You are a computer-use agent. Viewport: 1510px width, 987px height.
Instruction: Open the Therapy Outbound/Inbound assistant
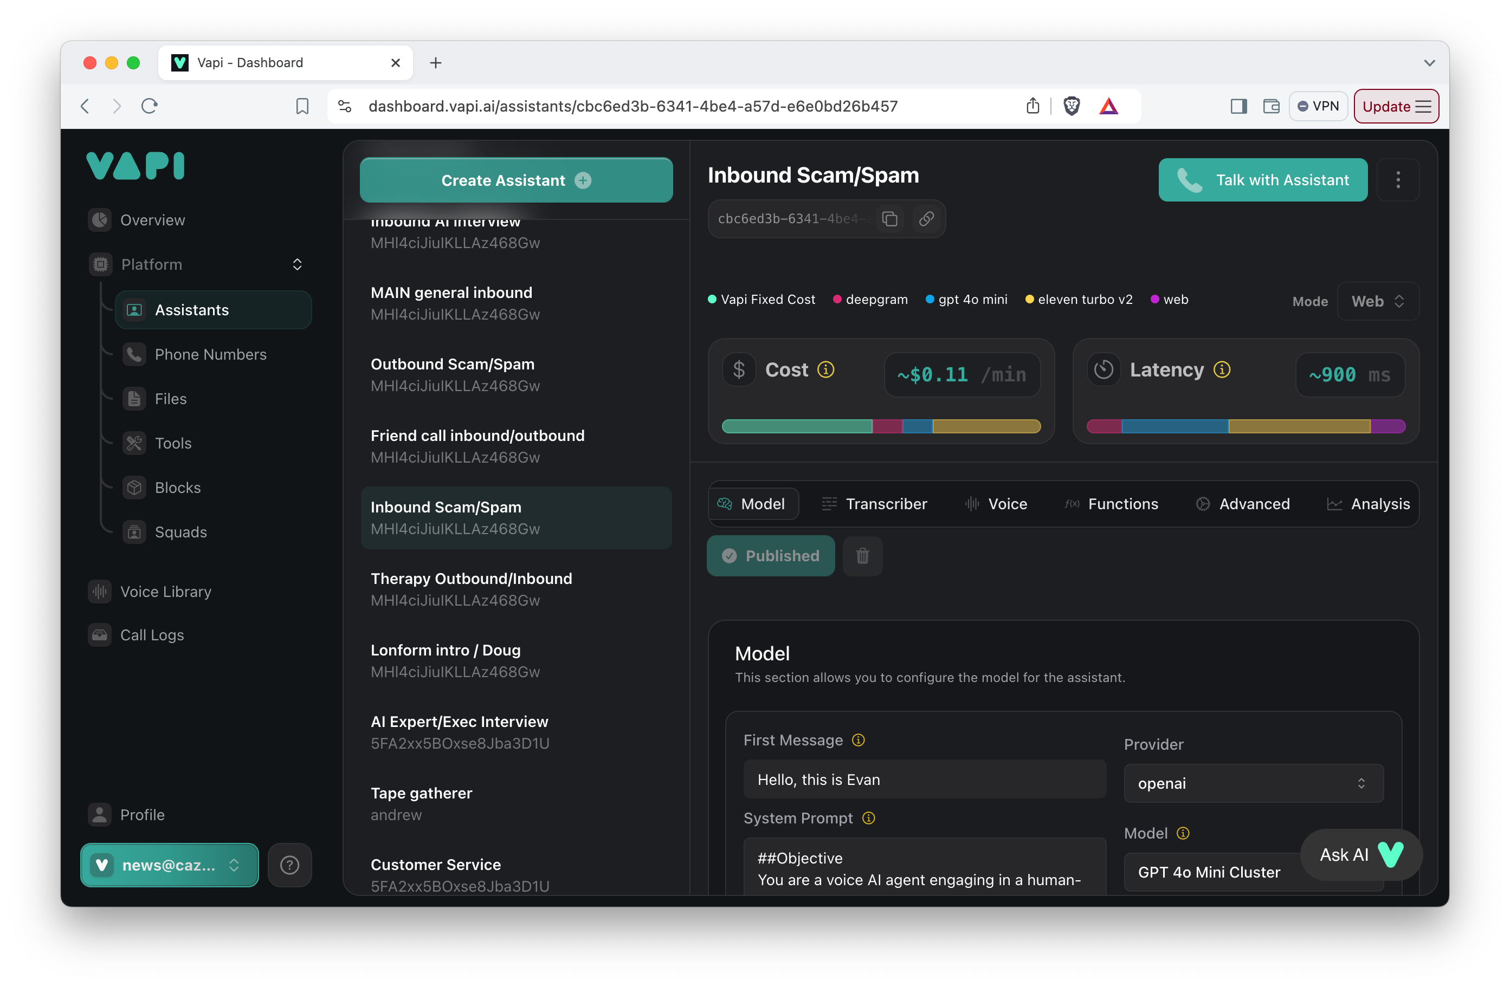(x=516, y=589)
